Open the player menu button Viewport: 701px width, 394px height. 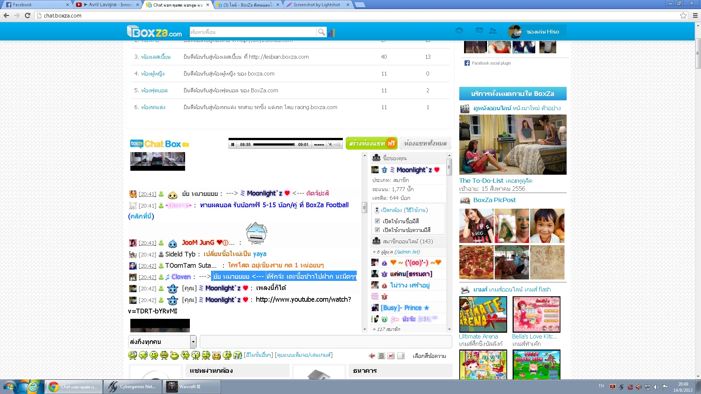tap(319, 144)
